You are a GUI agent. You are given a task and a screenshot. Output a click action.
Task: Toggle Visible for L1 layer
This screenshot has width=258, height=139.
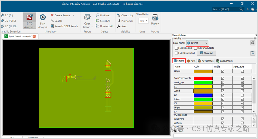pos(223,87)
